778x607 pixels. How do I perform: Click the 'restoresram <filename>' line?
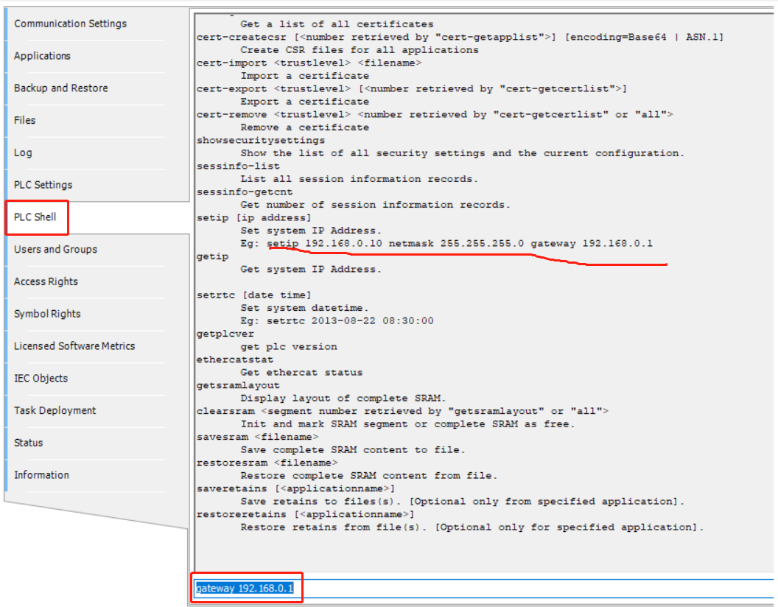click(x=267, y=463)
